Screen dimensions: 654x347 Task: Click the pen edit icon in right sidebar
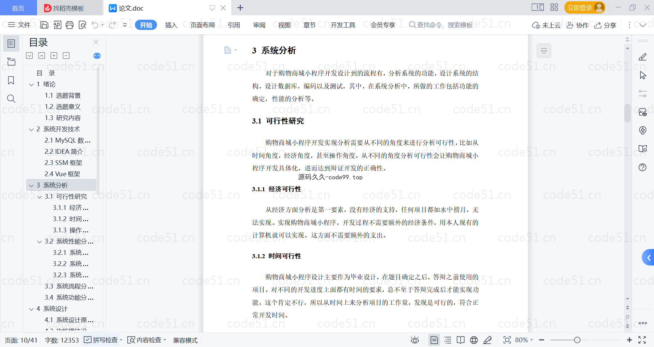pyautogui.click(x=642, y=57)
